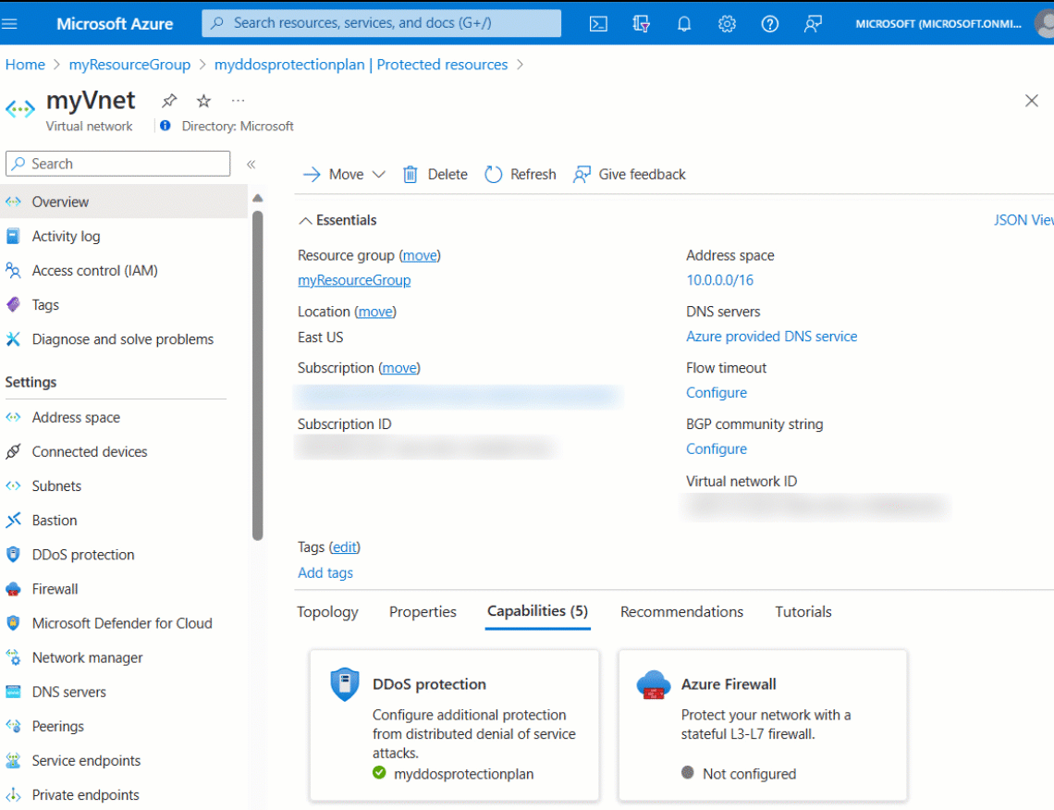Click the left menu scrollbar thumb
The image size is (1054, 810).
pos(257,375)
